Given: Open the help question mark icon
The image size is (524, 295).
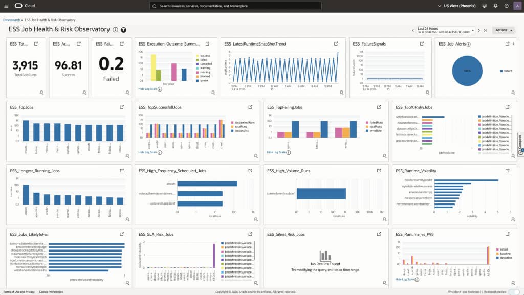Looking at the screenshot, I should [506, 6].
